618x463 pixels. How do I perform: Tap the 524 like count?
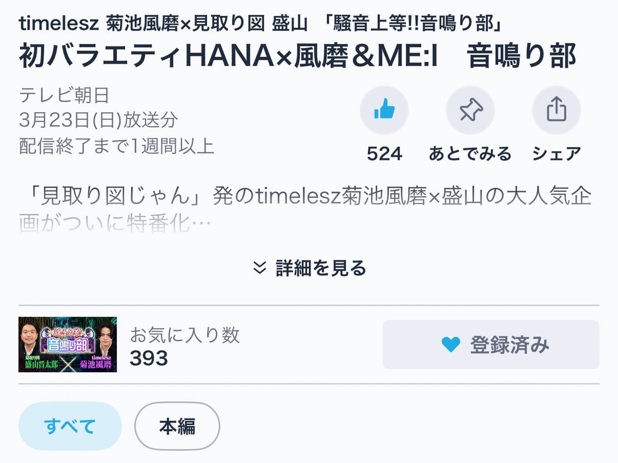384,153
